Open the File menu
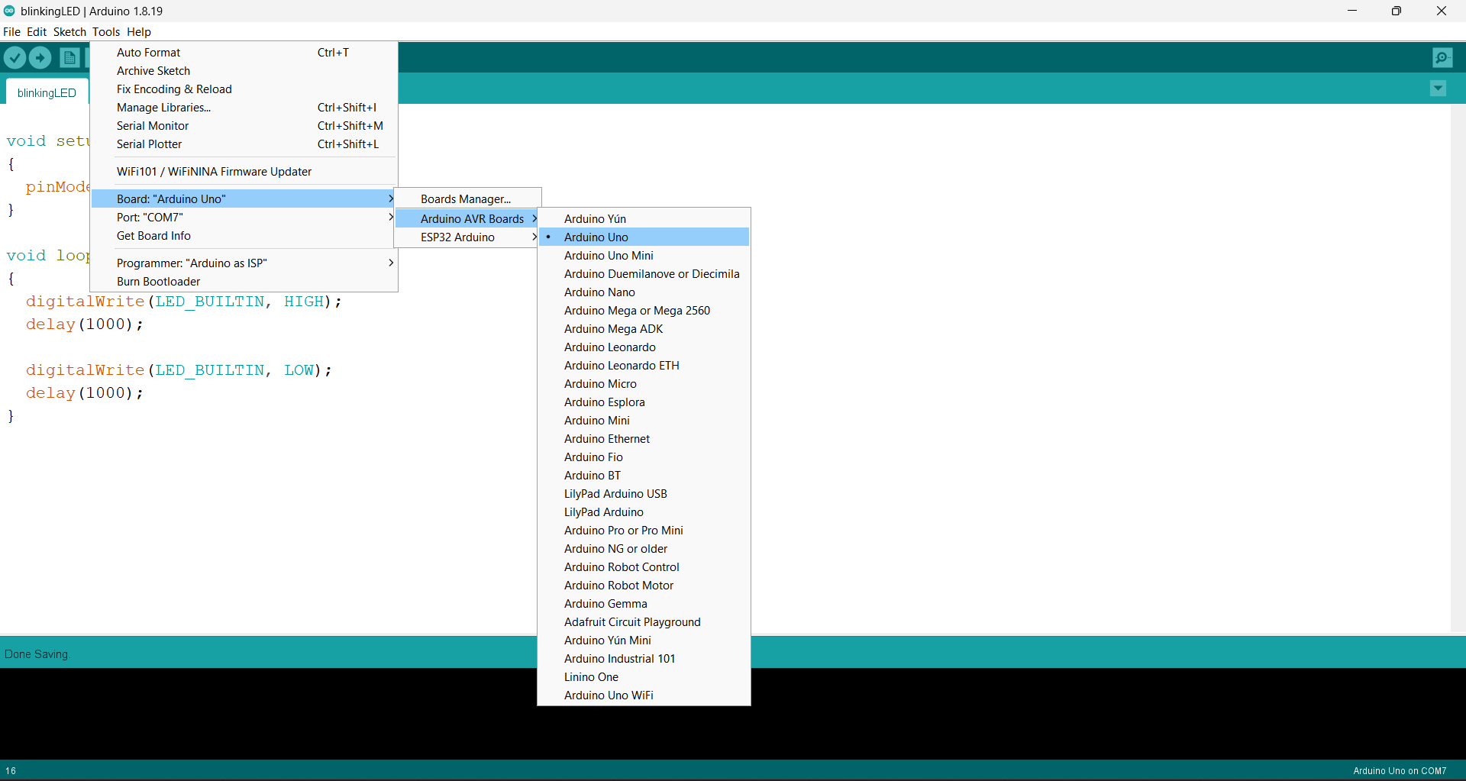 11,32
